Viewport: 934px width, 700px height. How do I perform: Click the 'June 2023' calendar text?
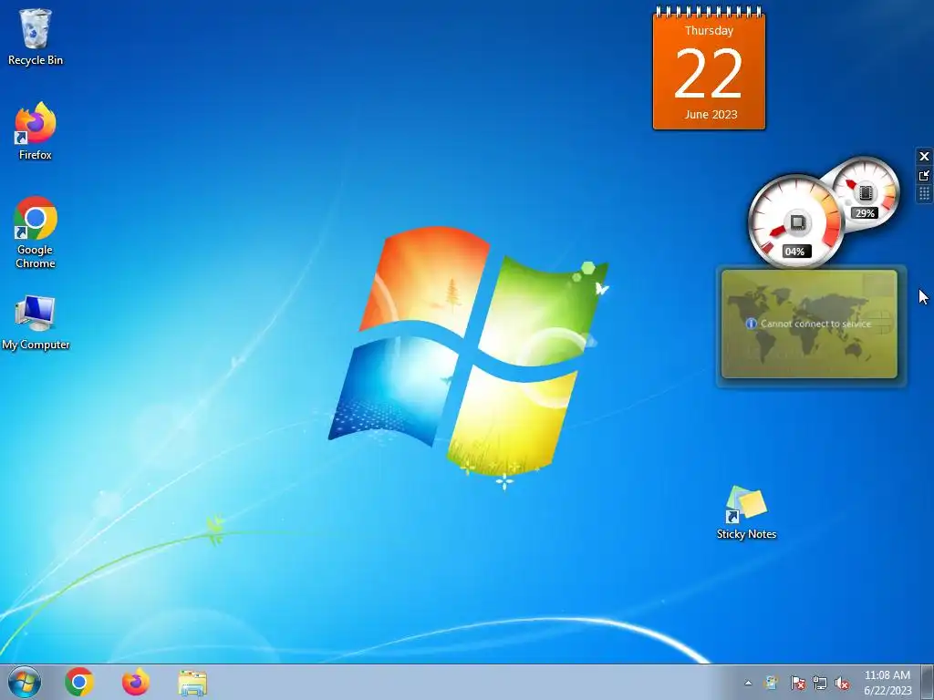(x=711, y=114)
